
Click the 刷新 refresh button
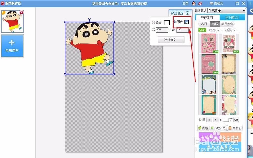pyautogui.click(x=203, y=128)
